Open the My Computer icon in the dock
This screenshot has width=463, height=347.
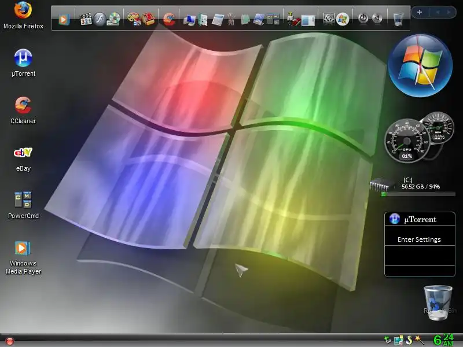click(189, 20)
